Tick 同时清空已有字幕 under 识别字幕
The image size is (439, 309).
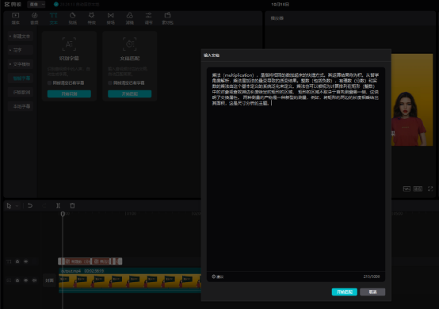tap(50, 83)
